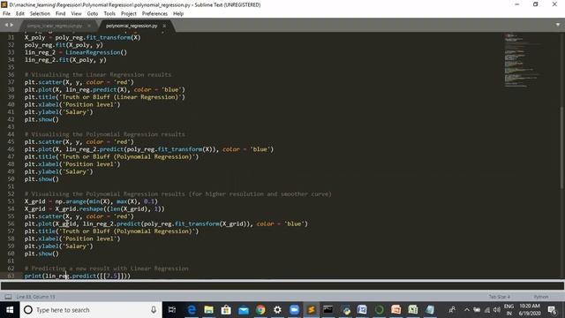Open the Python syntax selector
This screenshot has width=565, height=318.
coord(541,297)
